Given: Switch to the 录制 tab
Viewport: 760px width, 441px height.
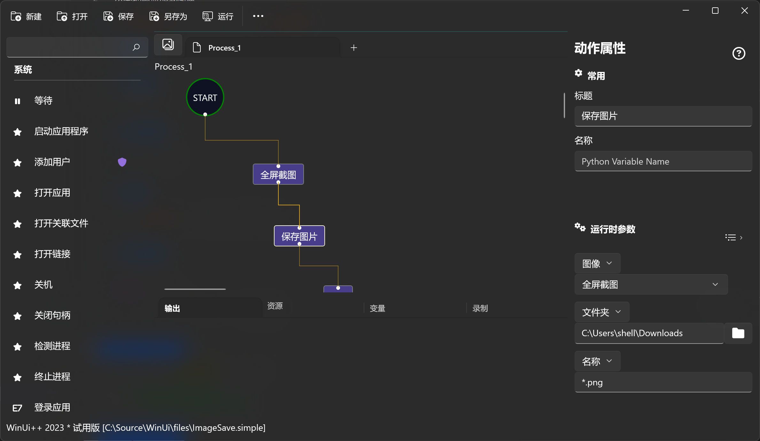Looking at the screenshot, I should pos(480,308).
